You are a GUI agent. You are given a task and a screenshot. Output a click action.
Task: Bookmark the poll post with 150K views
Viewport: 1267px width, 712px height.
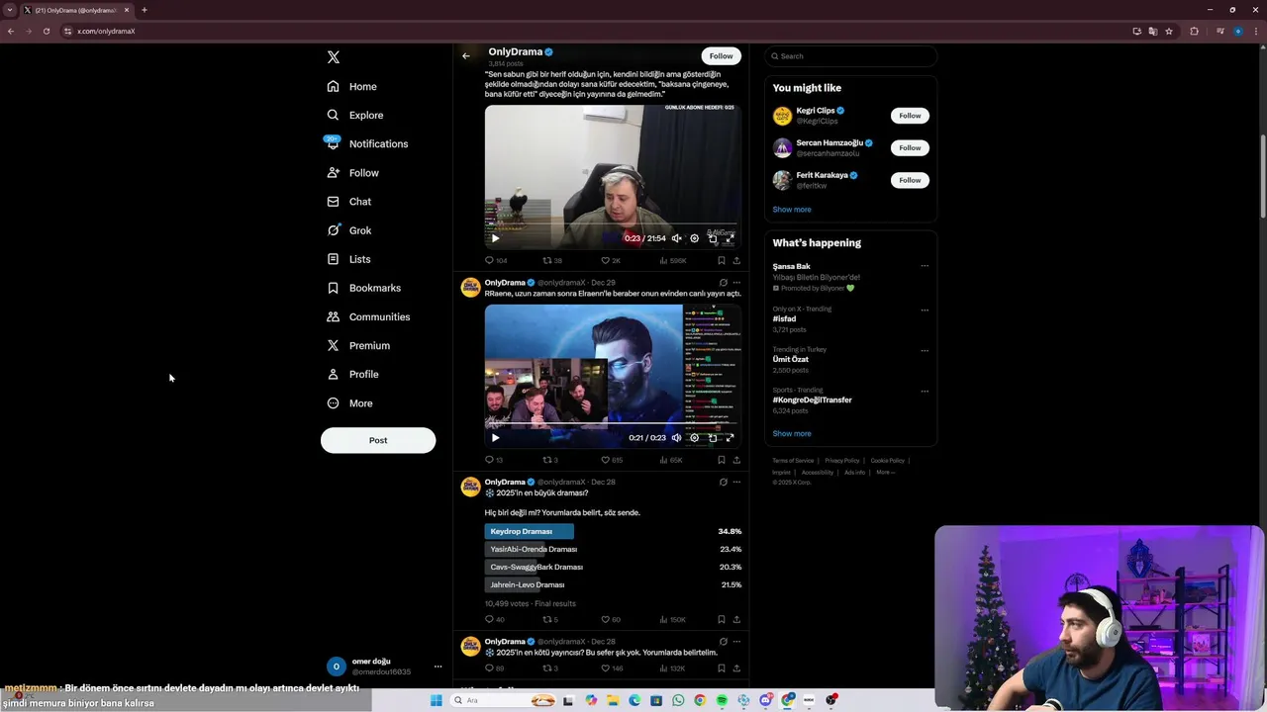click(x=721, y=620)
